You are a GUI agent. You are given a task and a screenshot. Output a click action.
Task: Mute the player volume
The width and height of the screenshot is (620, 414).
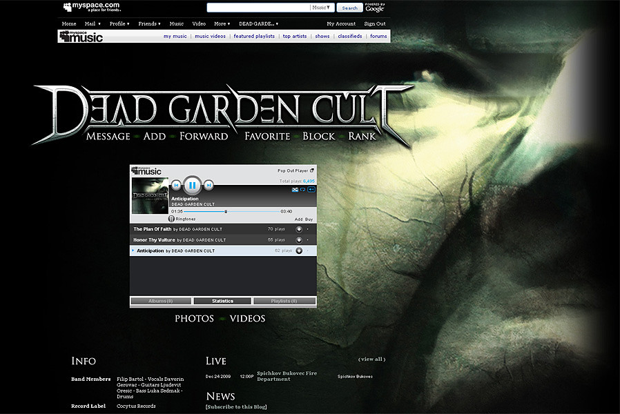311,190
